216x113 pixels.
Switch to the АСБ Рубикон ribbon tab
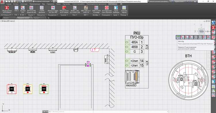tap(113, 4)
